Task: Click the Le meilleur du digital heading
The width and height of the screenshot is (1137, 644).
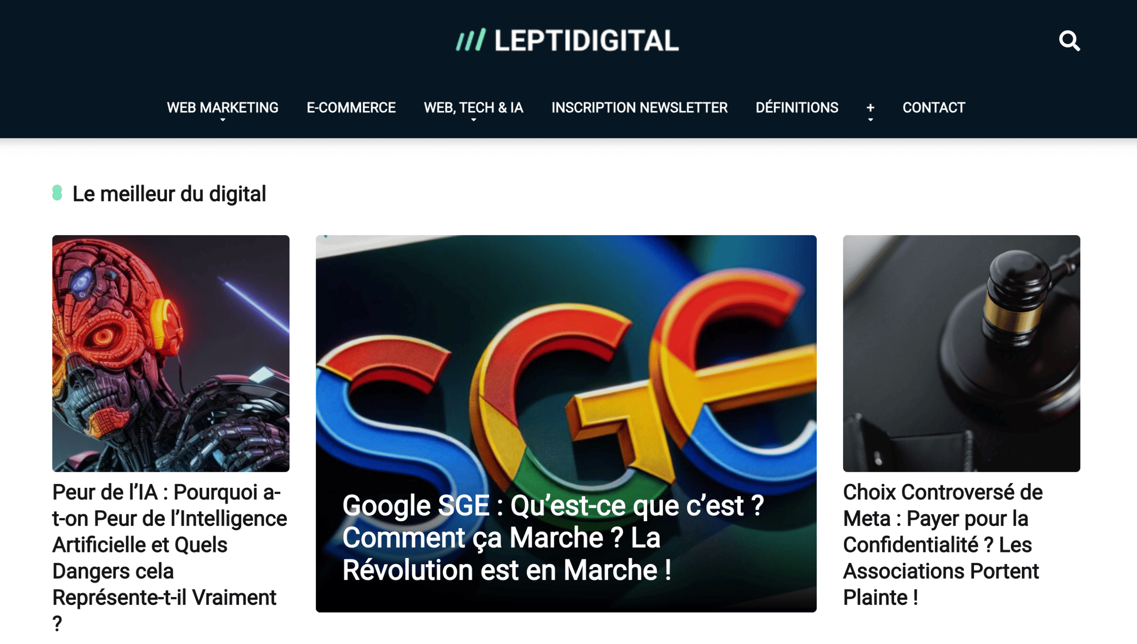Action: [x=169, y=194]
